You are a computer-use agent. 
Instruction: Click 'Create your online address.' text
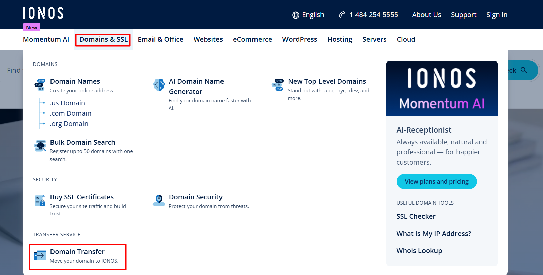82,91
